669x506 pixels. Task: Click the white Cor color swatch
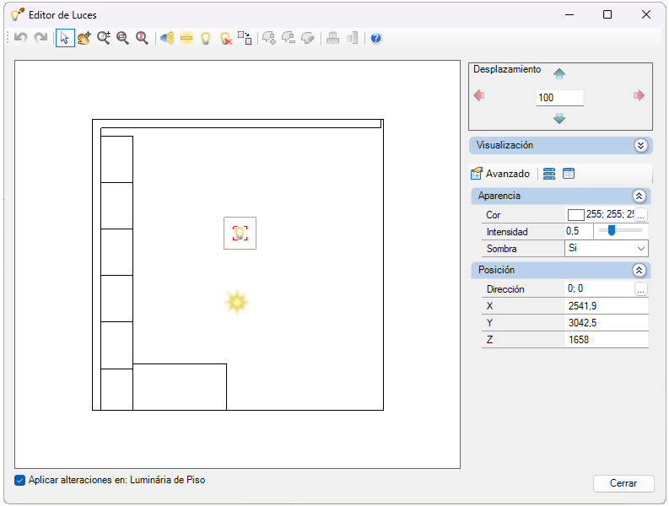pos(576,214)
